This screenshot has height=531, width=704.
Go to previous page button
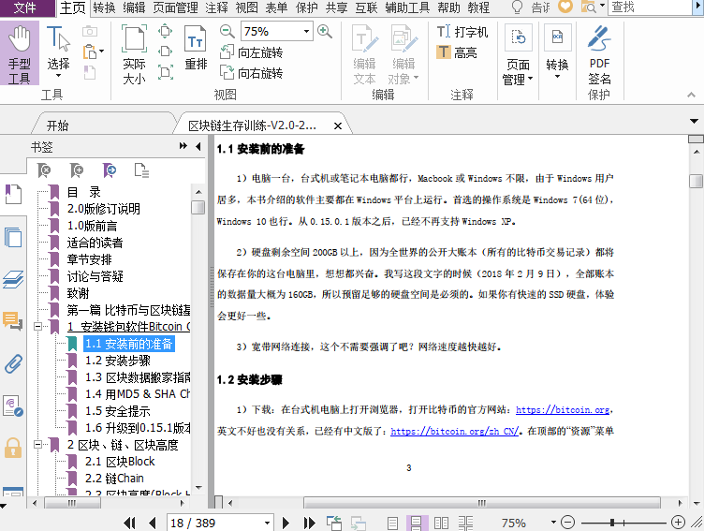[x=153, y=523]
